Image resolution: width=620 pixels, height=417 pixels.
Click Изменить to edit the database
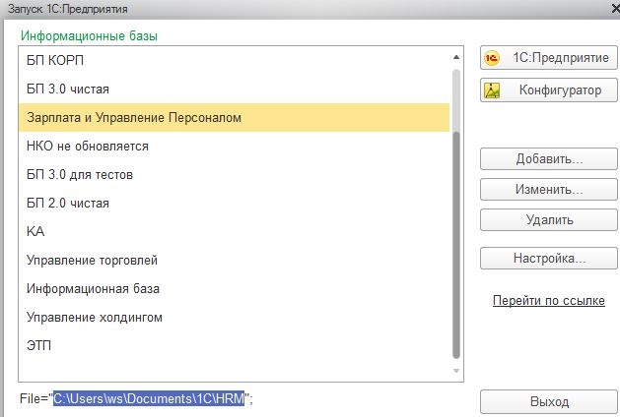click(x=548, y=189)
